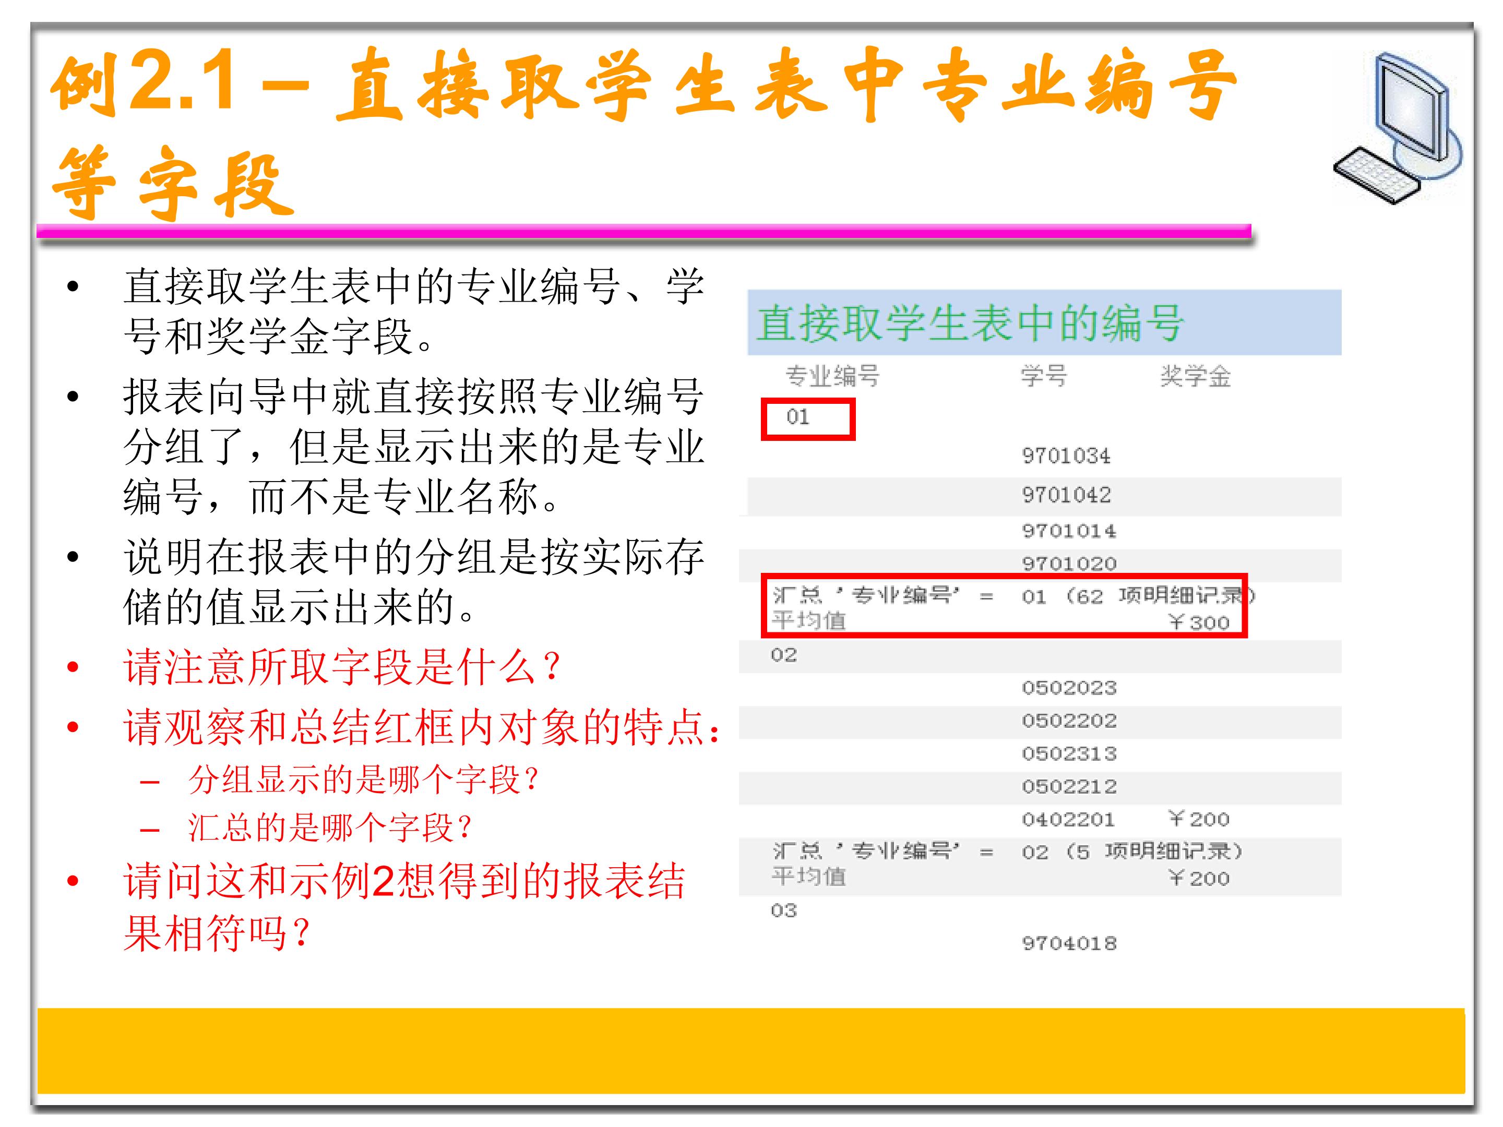Click student number '9701014'
1503x1127 pixels.
1069,531
